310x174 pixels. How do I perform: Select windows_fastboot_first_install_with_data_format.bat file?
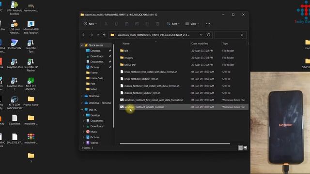pyautogui.click(x=184, y=100)
